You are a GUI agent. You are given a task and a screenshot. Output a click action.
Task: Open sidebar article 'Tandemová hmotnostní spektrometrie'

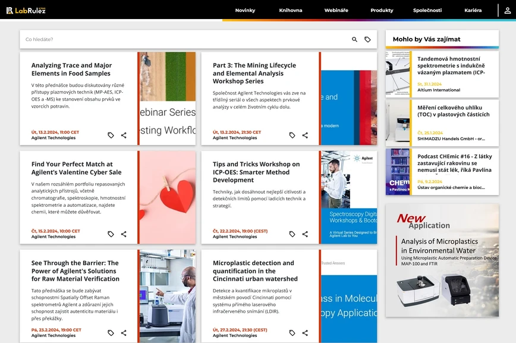coord(451,65)
